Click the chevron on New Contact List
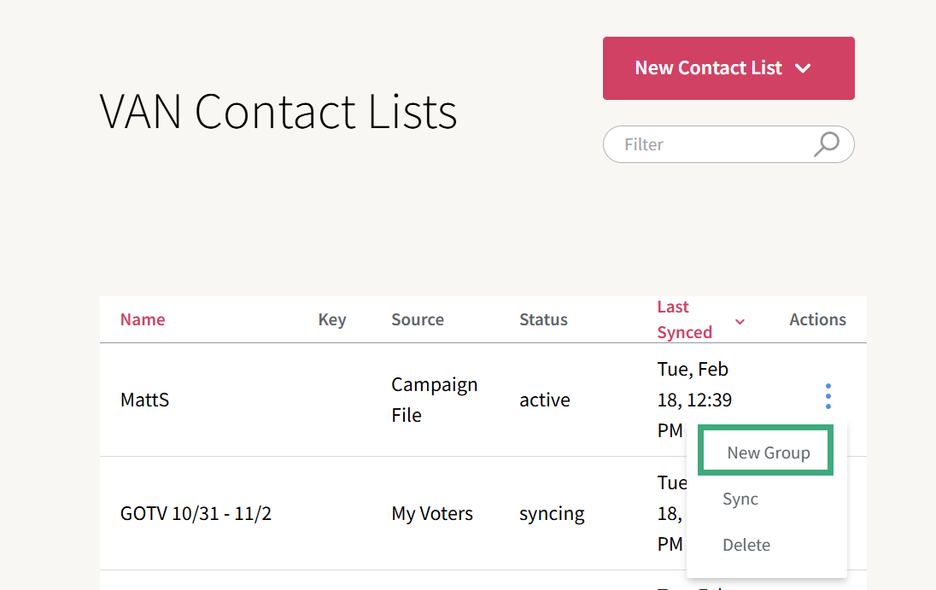936x590 pixels. click(x=803, y=68)
